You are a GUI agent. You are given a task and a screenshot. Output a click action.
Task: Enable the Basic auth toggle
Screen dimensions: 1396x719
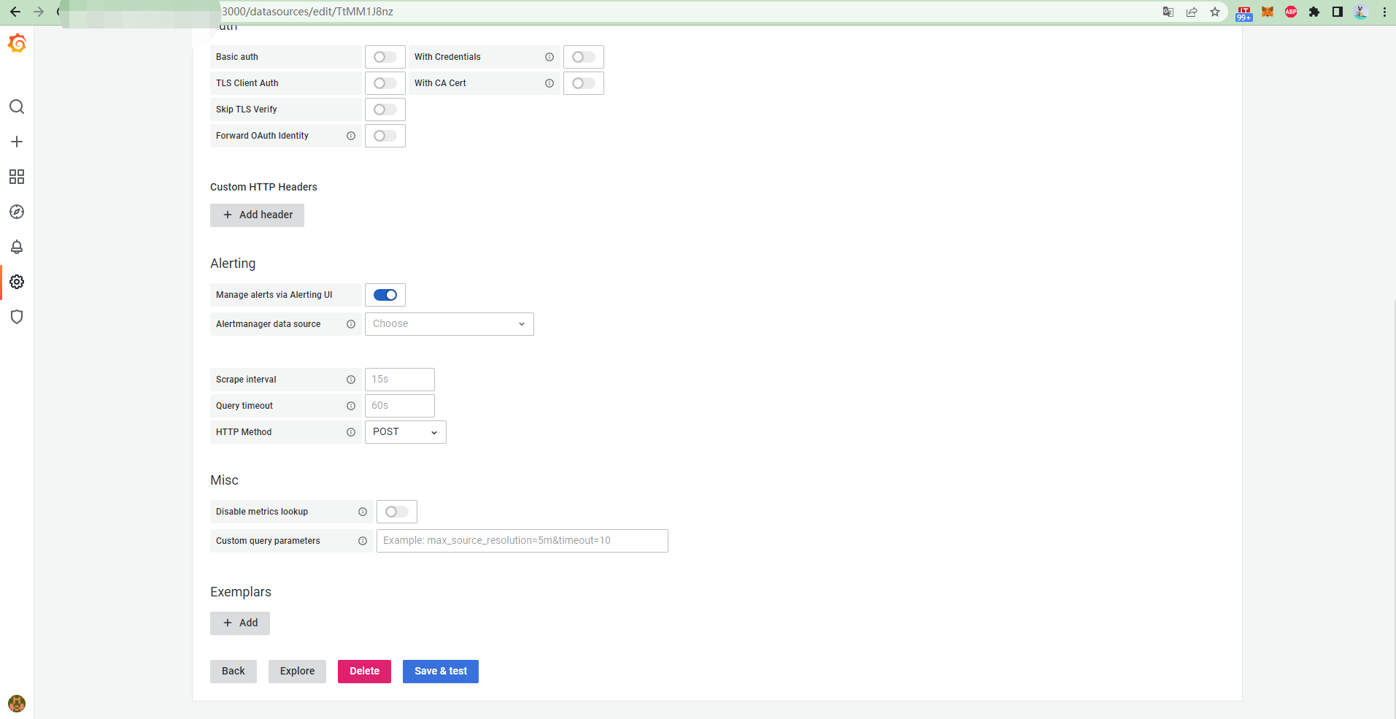pyautogui.click(x=385, y=57)
